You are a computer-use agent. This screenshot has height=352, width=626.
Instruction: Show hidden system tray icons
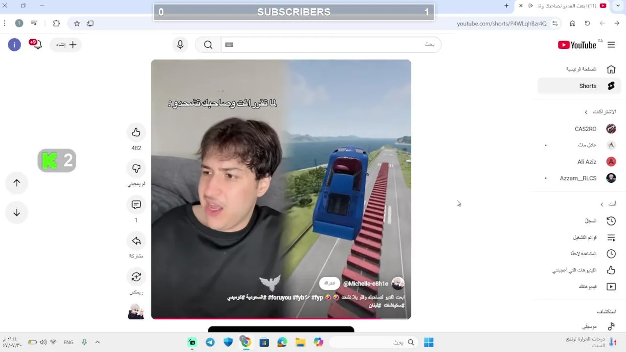click(x=97, y=343)
